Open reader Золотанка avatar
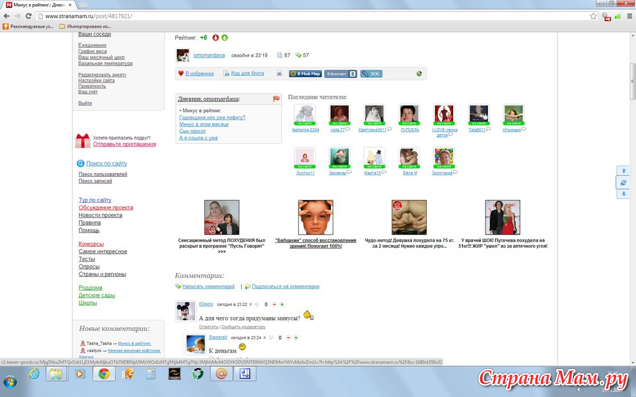This screenshot has height=397, width=636. point(444,158)
